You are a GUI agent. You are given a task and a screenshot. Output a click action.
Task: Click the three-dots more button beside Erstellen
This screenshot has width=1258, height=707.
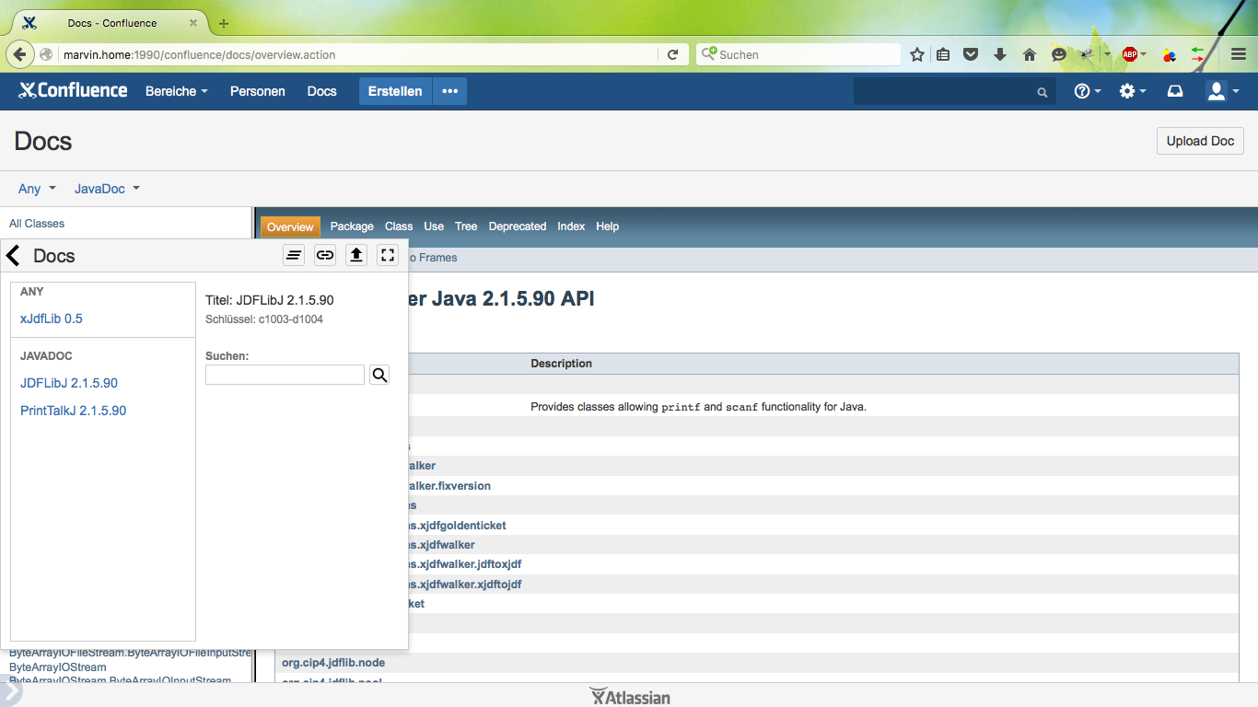pyautogui.click(x=449, y=91)
